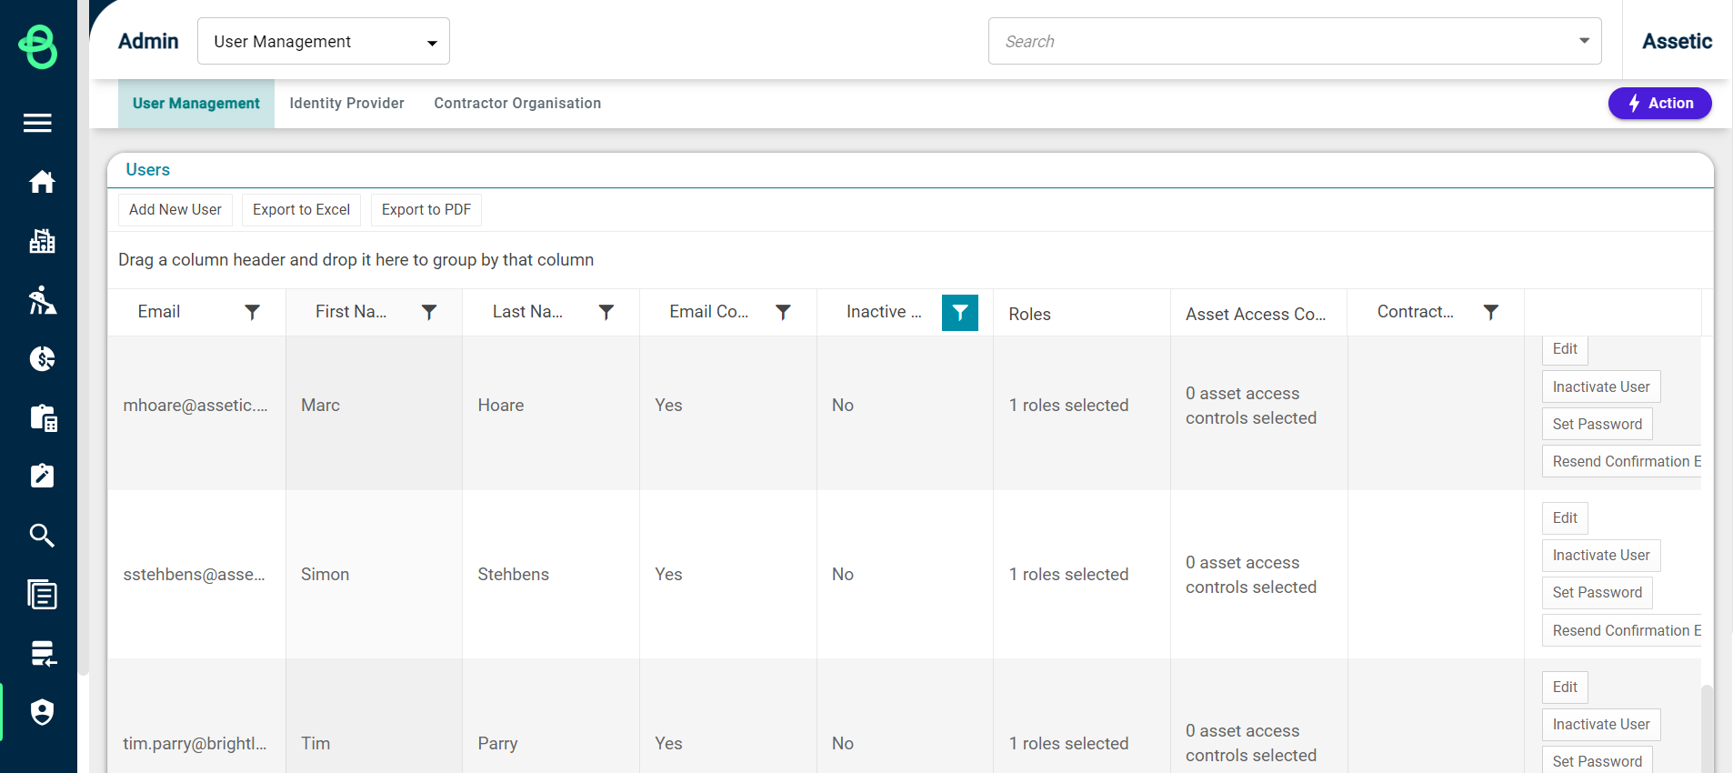Click Set Password for Tim Parry

(1598, 760)
